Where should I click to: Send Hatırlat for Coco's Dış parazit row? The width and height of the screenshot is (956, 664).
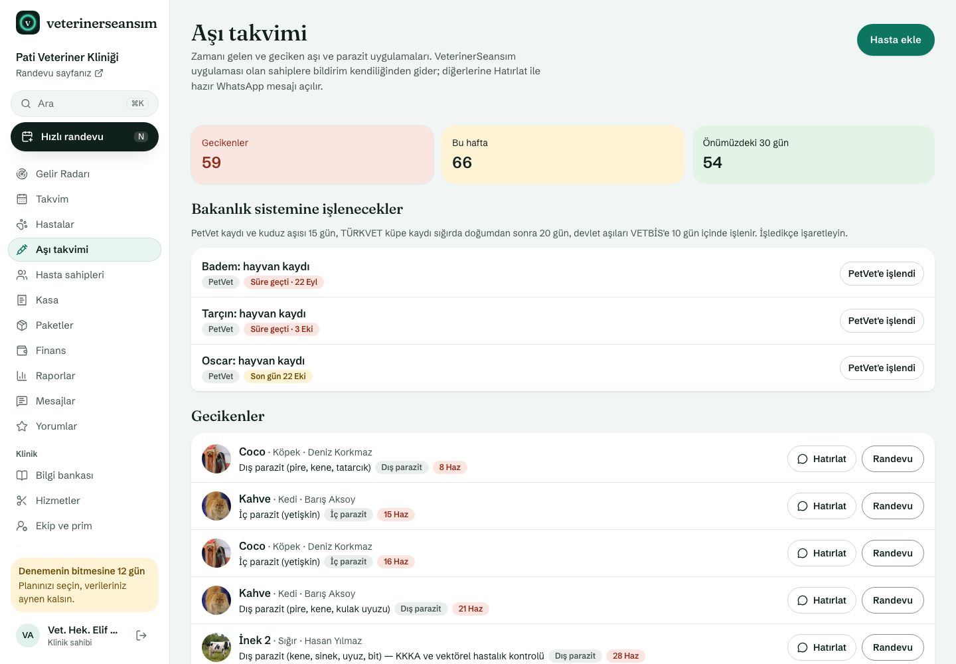[x=822, y=459]
